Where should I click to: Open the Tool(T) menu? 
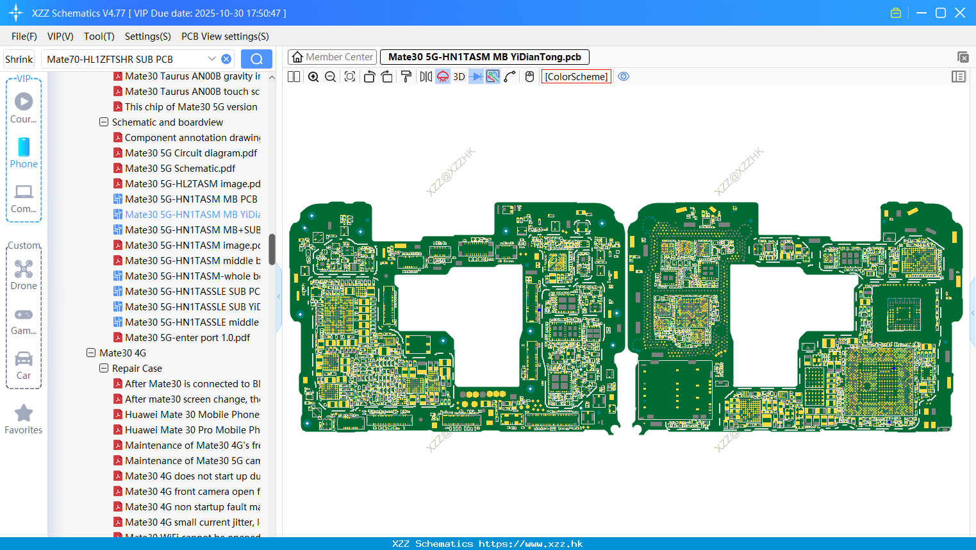point(99,37)
